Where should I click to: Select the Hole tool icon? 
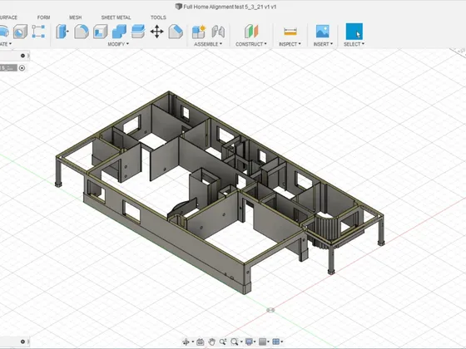click(20, 32)
